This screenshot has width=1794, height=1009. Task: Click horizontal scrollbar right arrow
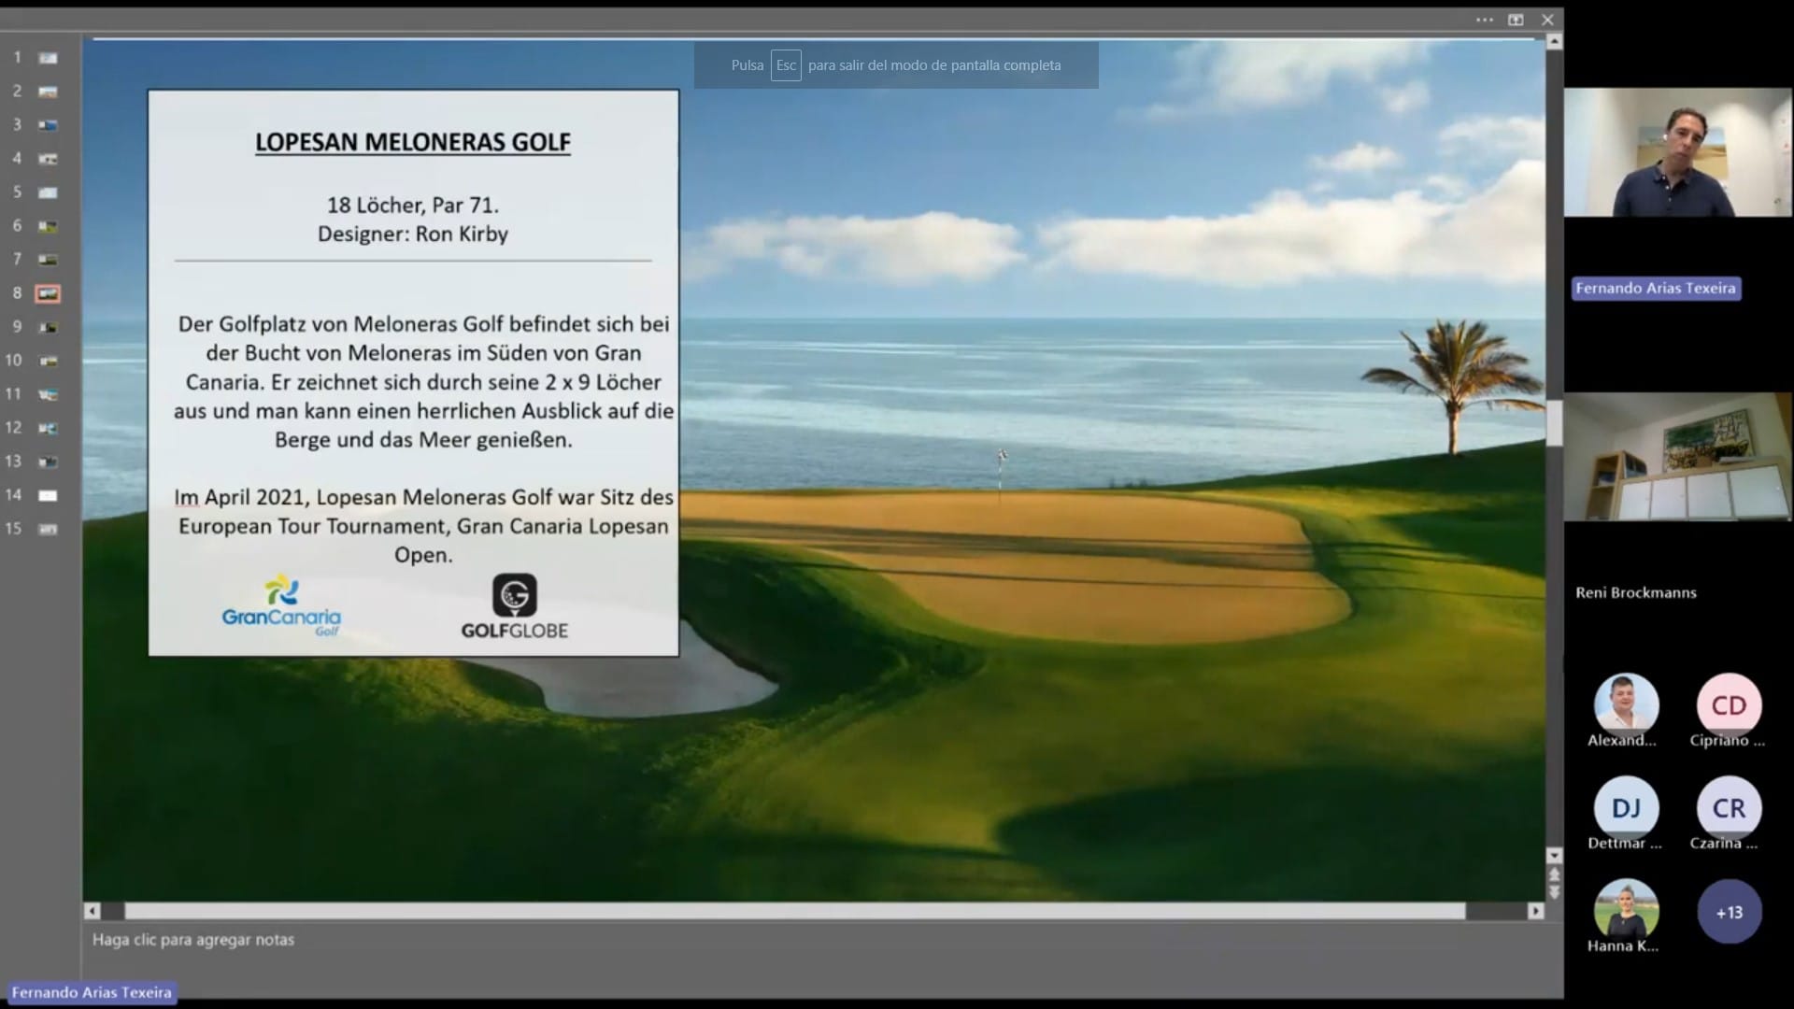pos(1535,911)
